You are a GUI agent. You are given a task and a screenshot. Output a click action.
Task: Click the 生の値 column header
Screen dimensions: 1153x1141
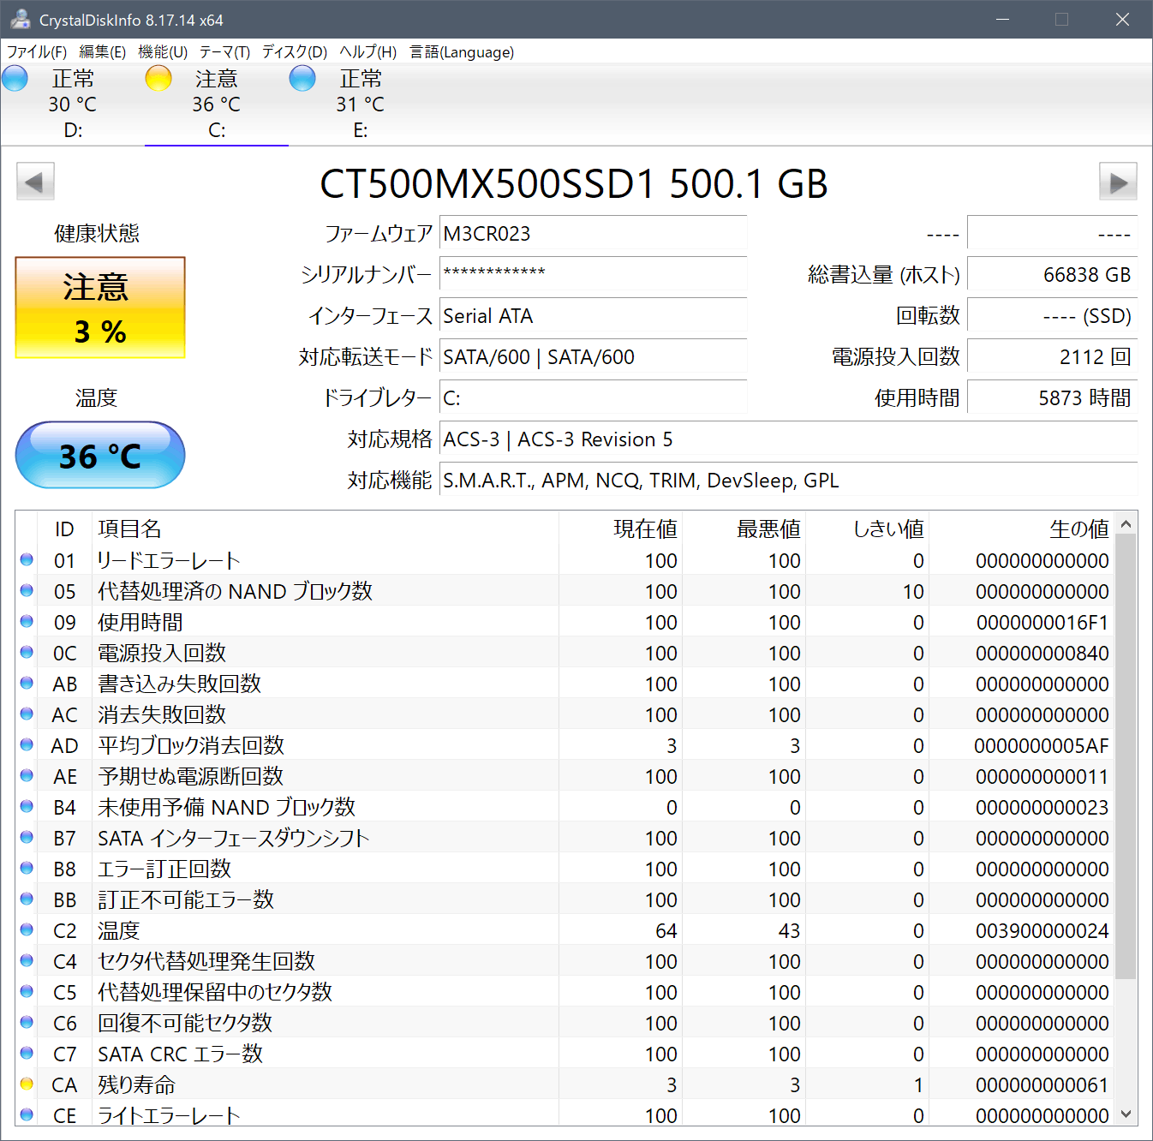coord(1021,529)
